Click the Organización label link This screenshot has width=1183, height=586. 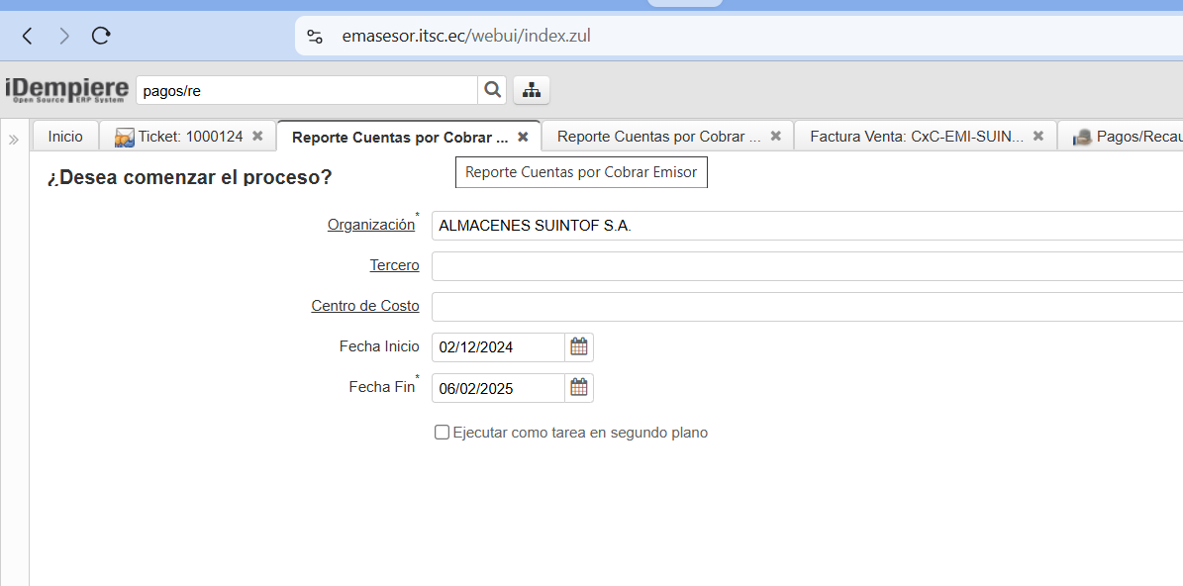pos(370,226)
